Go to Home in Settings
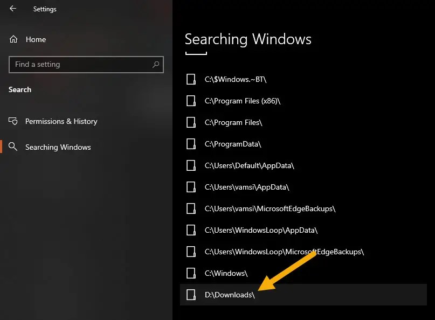Viewport: 435px width, 320px height. (36, 39)
